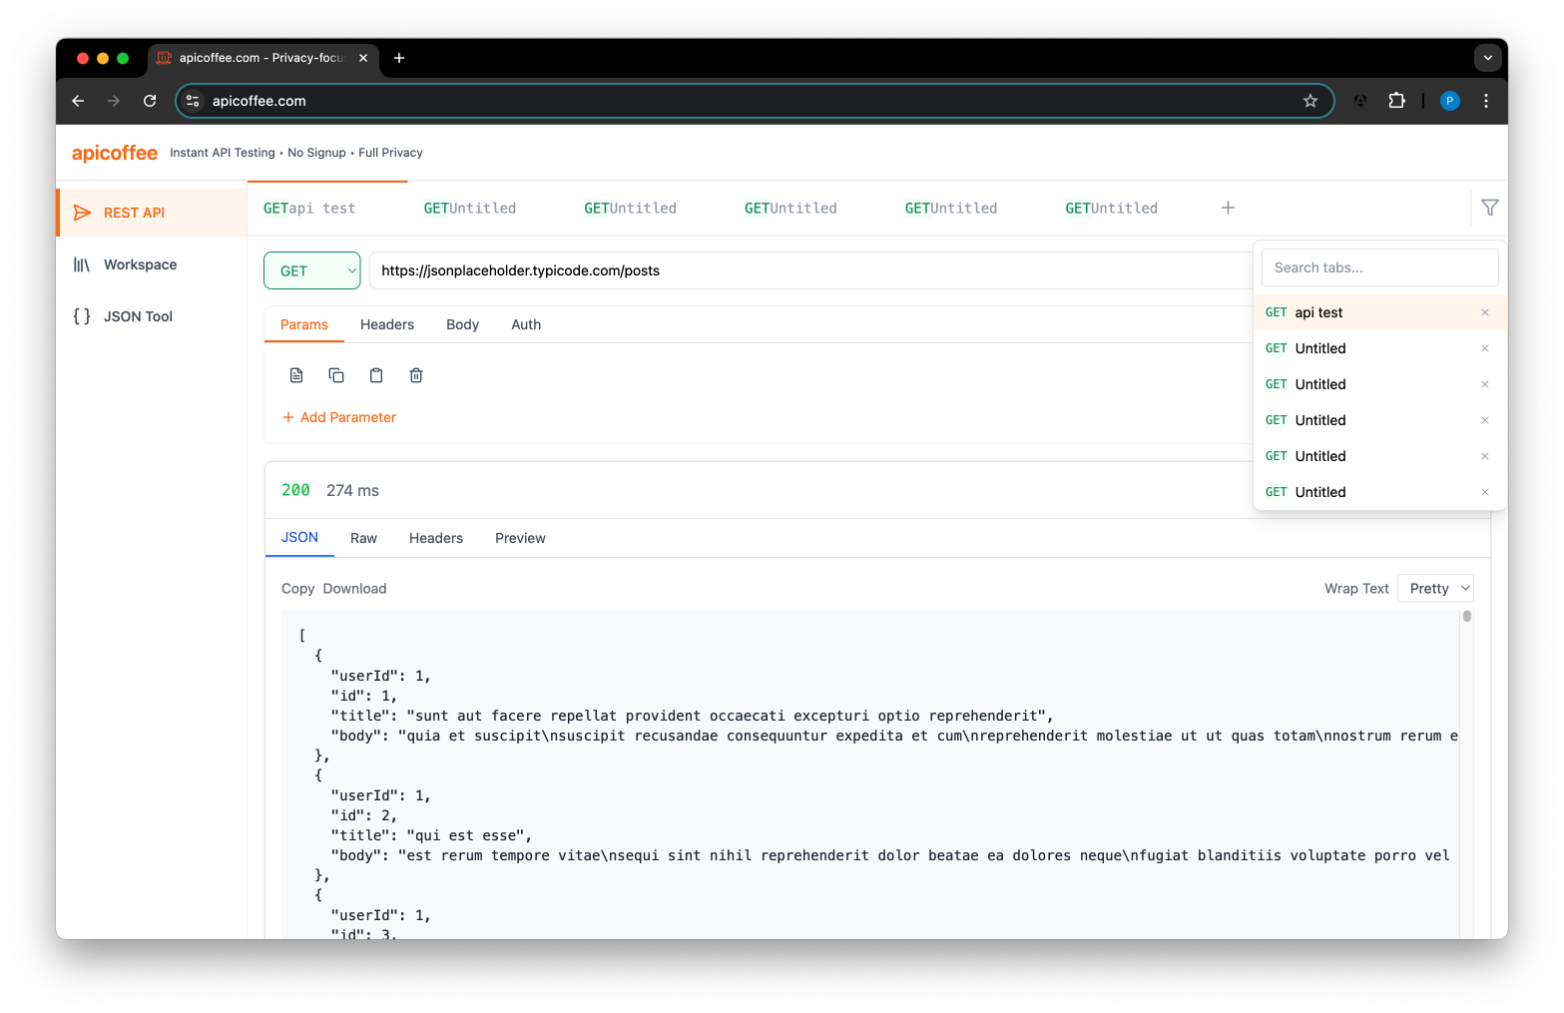This screenshot has width=1564, height=1013.
Task: Click the apicoffee logo
Action: (115, 153)
